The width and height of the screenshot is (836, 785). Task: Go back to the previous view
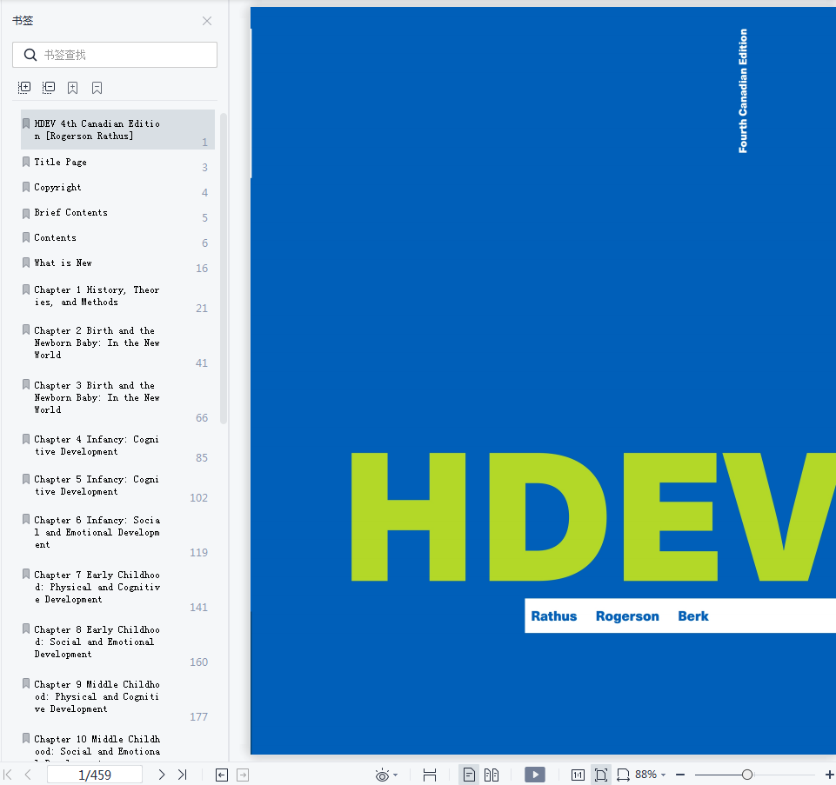[222, 775]
